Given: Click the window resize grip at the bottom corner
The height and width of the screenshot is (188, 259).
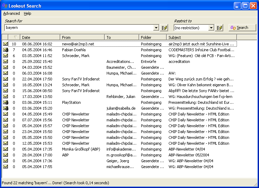Looking at the screenshot, I should (256, 185).
